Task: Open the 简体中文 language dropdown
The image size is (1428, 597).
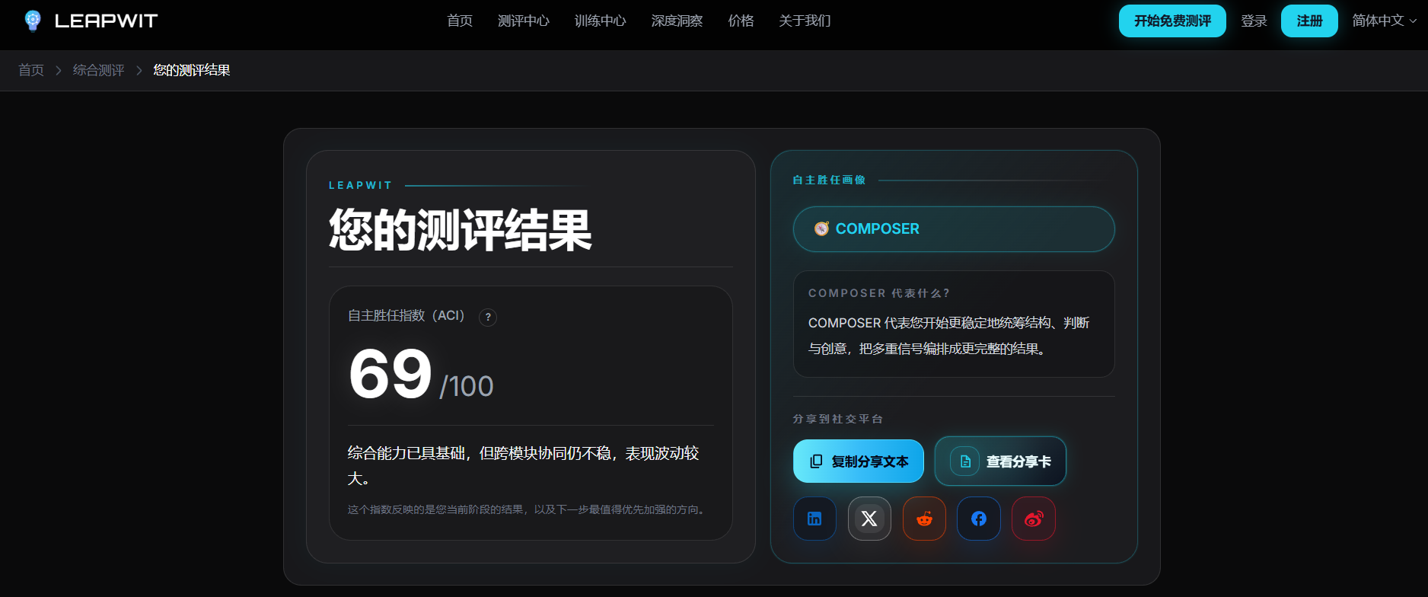Action: tap(1384, 21)
